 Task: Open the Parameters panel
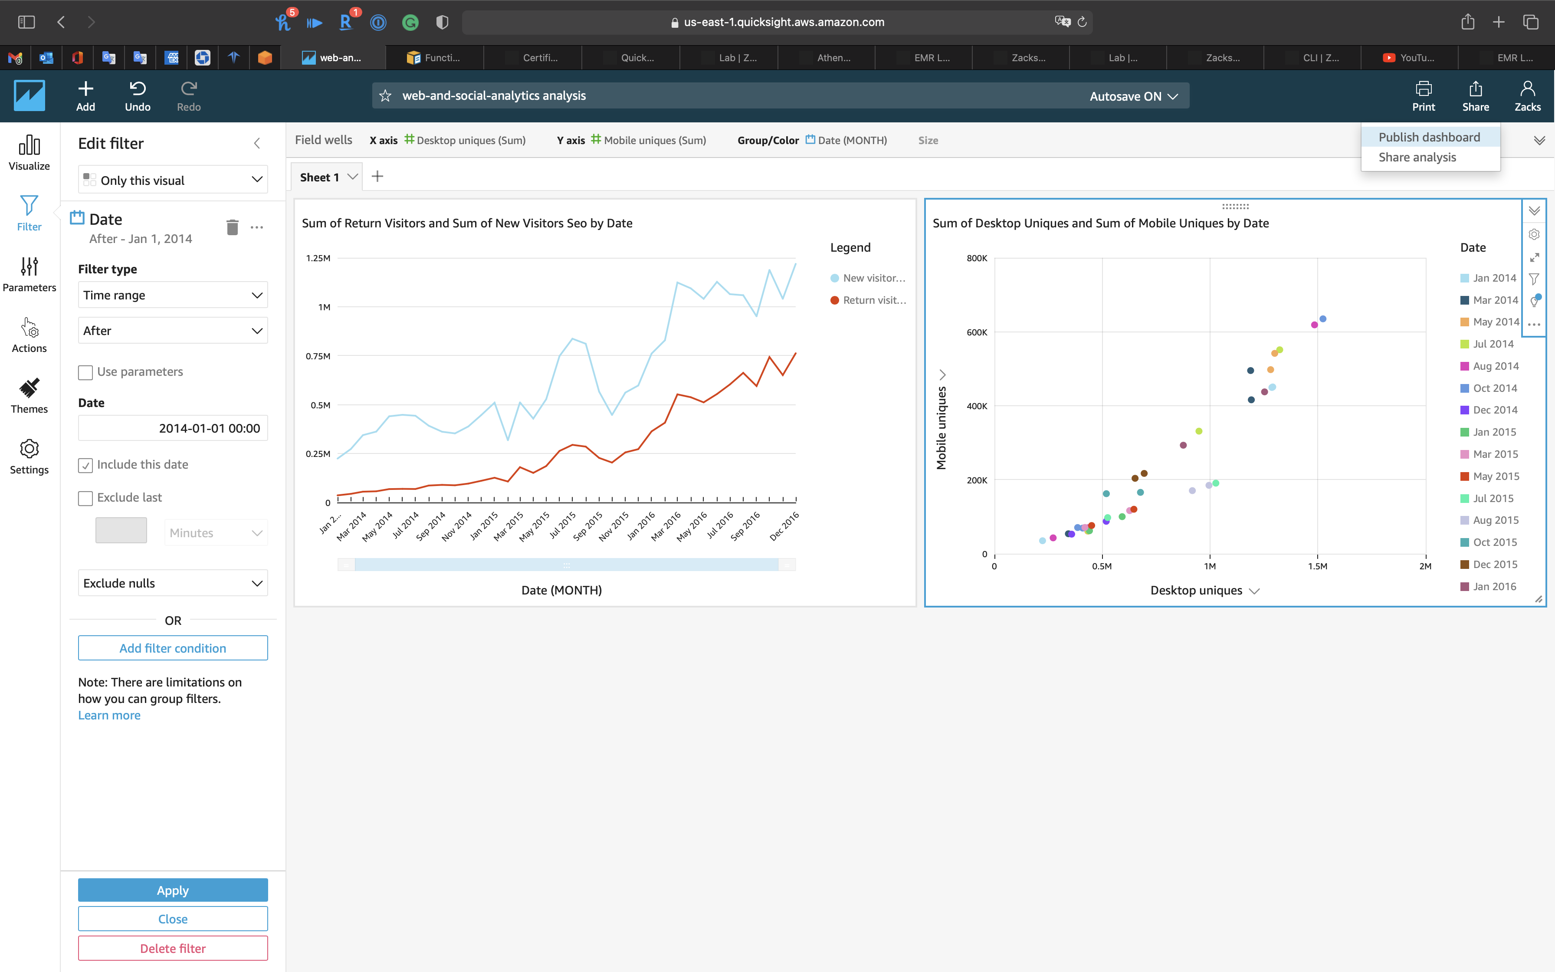pos(29,275)
